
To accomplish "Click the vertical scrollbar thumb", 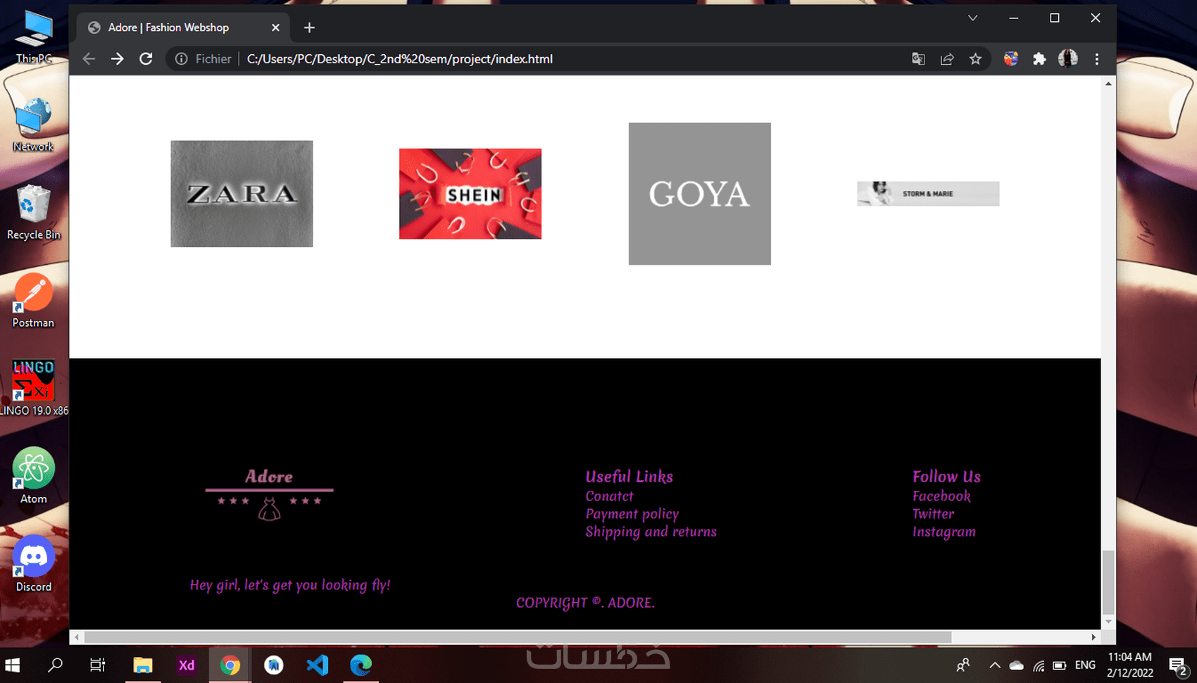I will (x=1108, y=582).
